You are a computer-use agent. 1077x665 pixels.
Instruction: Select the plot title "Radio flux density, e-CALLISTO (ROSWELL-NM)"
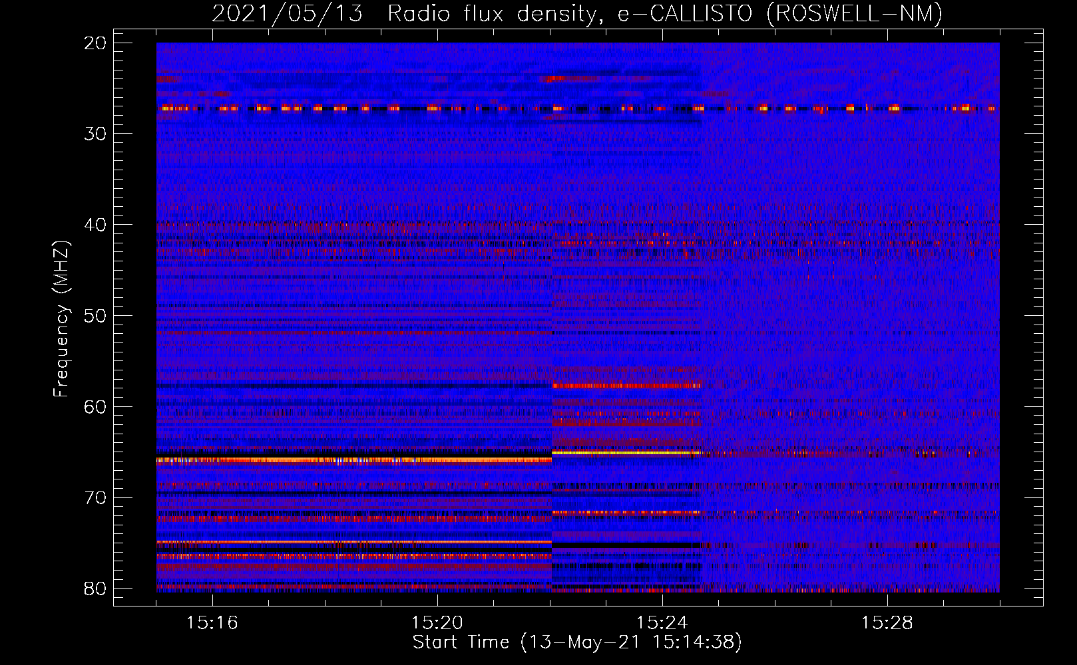(665, 13)
